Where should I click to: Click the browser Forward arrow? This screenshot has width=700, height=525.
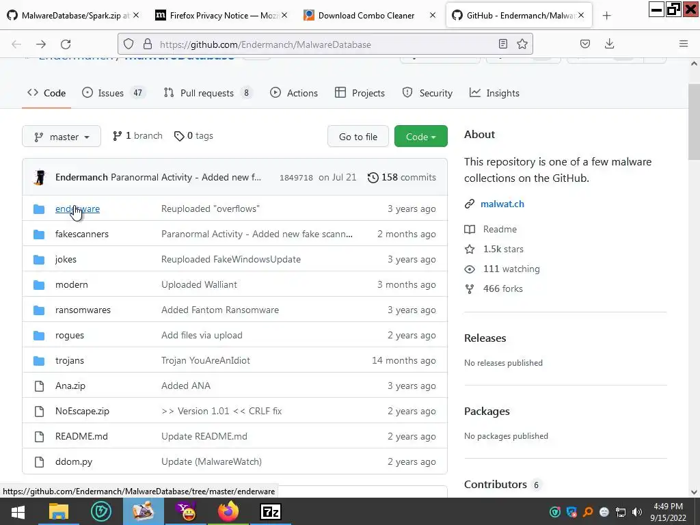click(x=41, y=44)
